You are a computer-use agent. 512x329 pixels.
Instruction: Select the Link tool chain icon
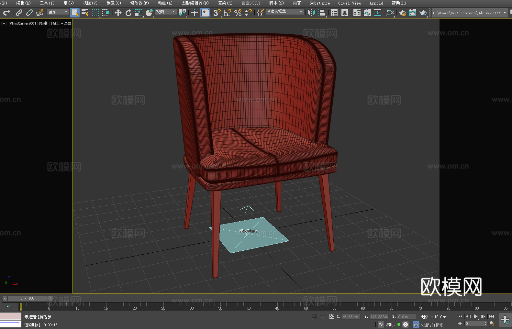click(x=19, y=13)
